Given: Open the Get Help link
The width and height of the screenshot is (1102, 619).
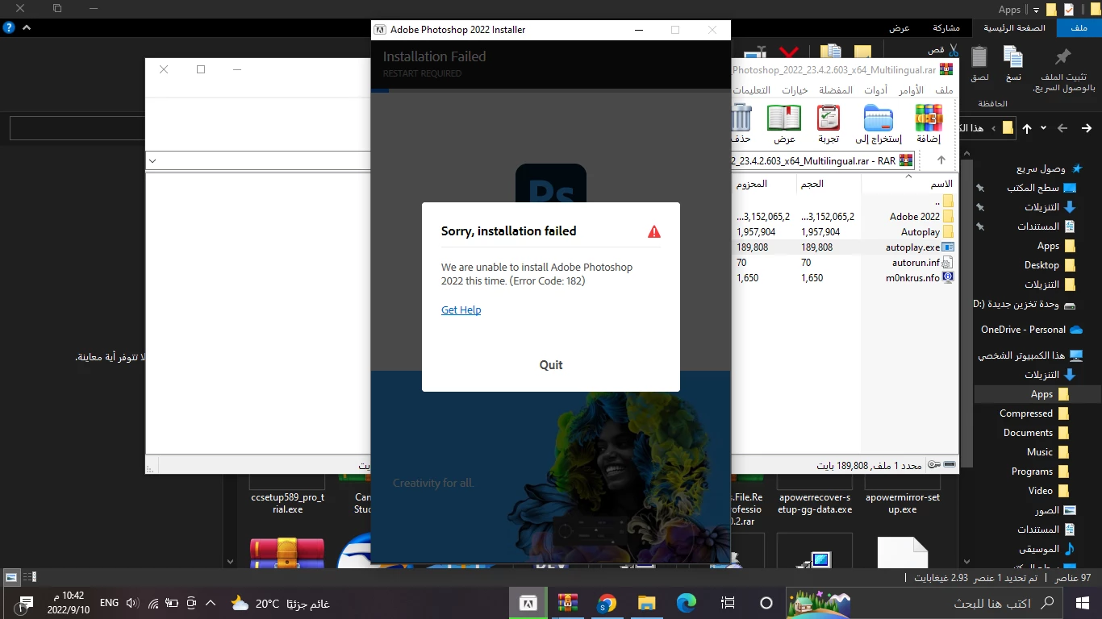Looking at the screenshot, I should click(461, 309).
